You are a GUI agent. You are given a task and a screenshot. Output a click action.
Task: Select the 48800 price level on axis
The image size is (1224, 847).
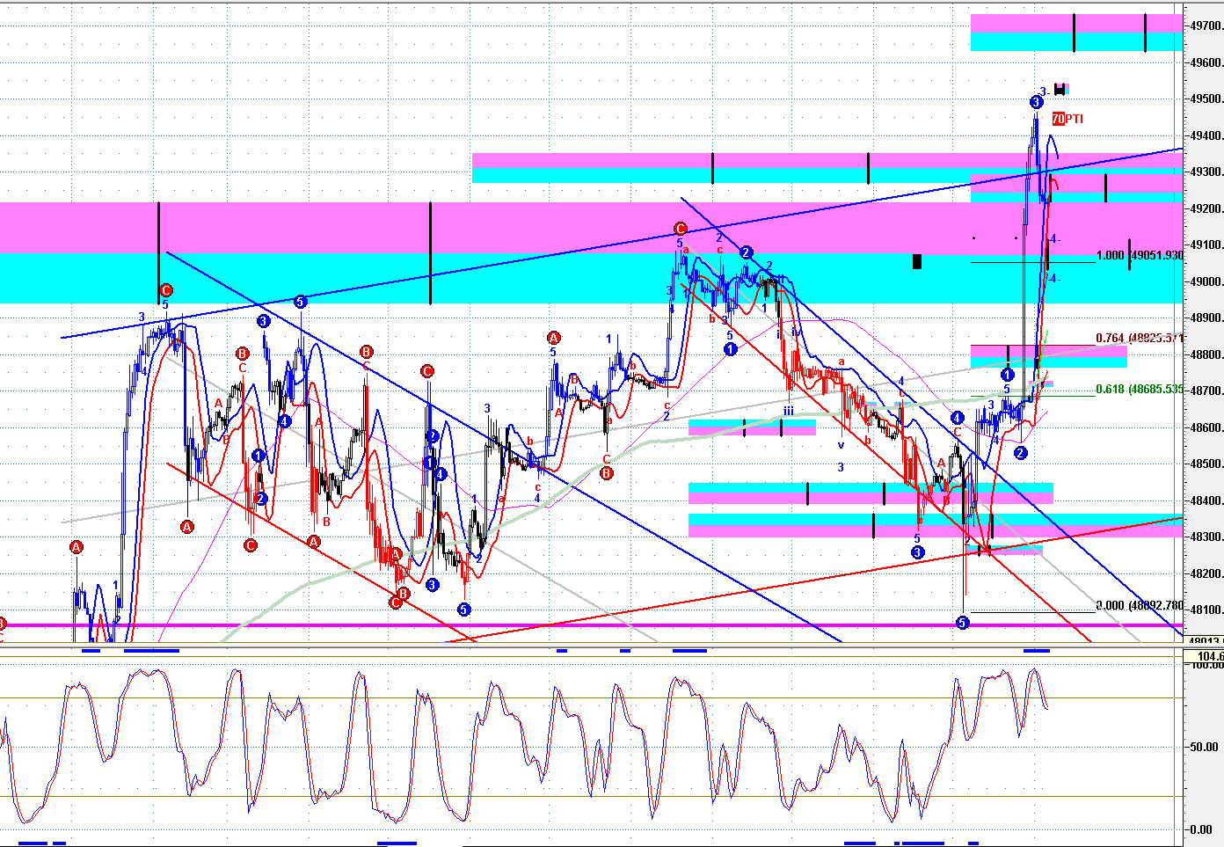click(x=1206, y=355)
